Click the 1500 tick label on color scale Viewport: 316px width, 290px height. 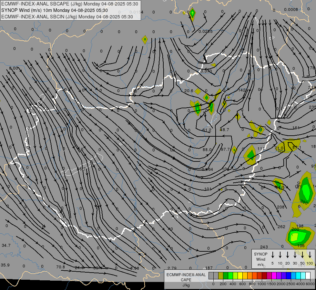pyautogui.click(x=271, y=284)
